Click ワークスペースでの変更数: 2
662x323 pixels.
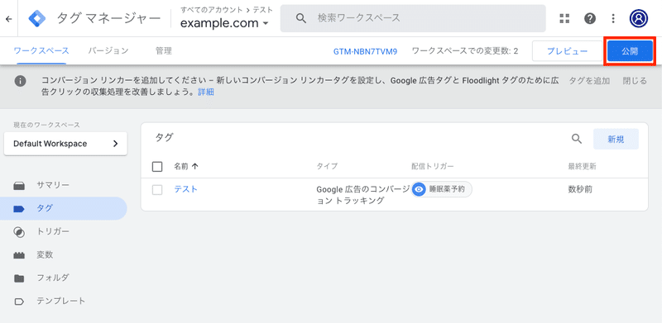click(465, 51)
